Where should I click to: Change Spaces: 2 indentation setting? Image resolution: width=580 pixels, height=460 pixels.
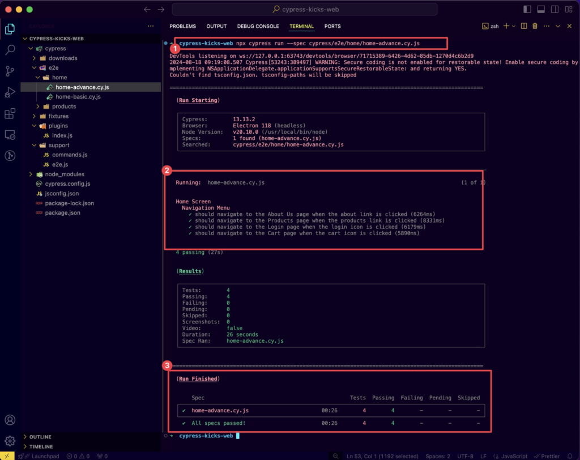(x=438, y=456)
